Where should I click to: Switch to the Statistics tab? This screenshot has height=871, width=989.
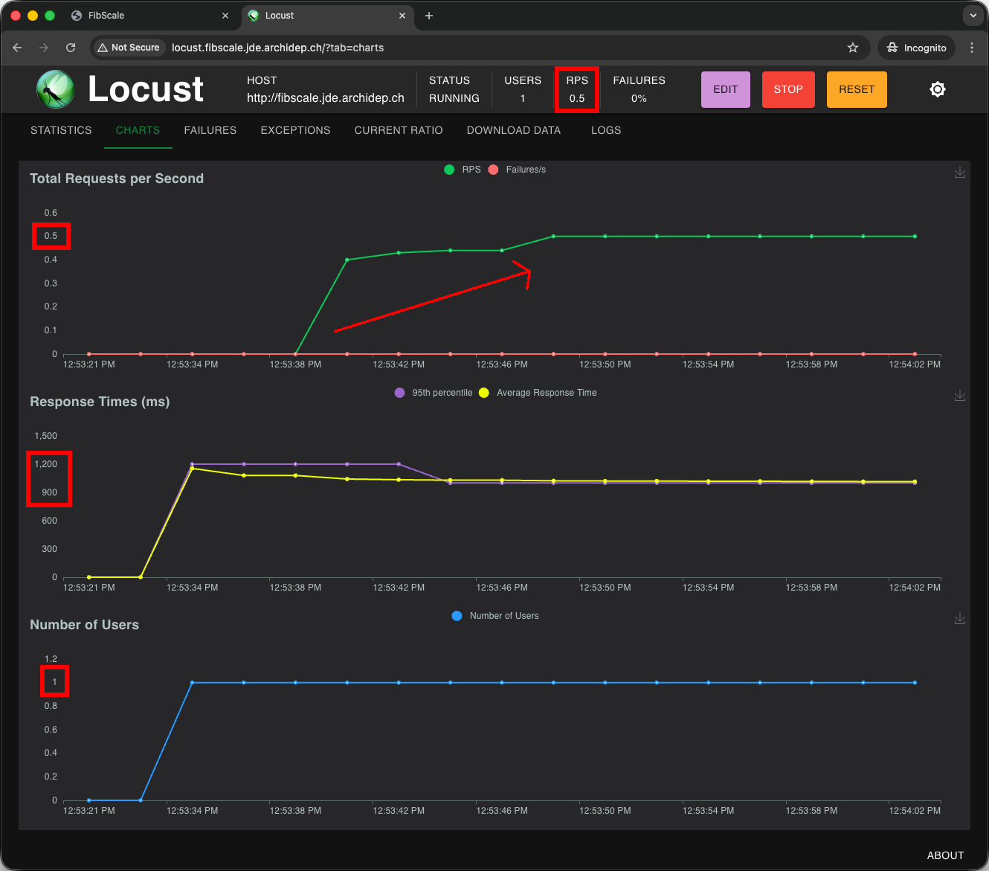pyautogui.click(x=61, y=130)
